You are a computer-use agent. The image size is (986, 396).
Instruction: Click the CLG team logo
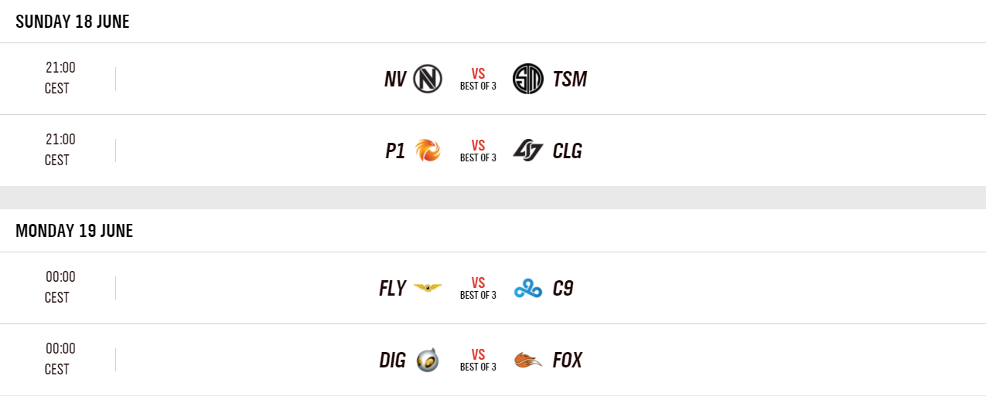tap(528, 151)
